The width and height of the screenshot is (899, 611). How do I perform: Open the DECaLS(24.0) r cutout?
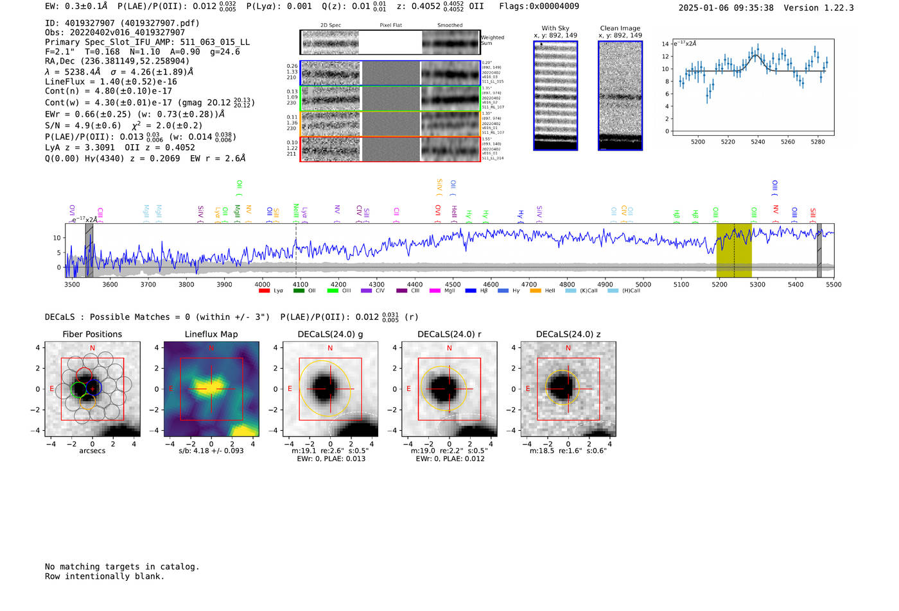click(449, 389)
